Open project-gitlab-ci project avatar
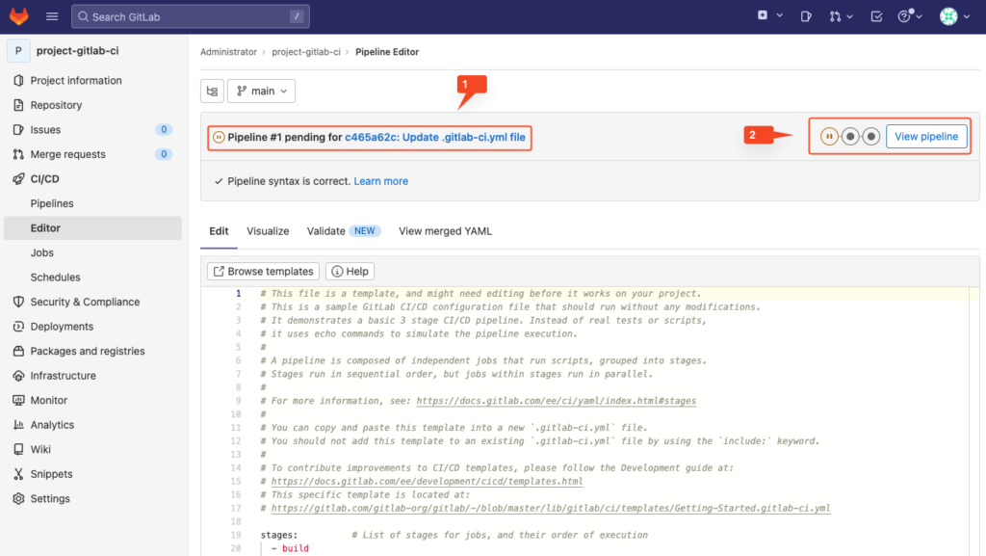The image size is (986, 556). [18, 51]
